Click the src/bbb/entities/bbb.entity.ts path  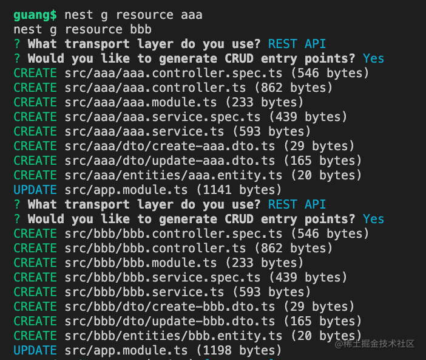point(174,336)
